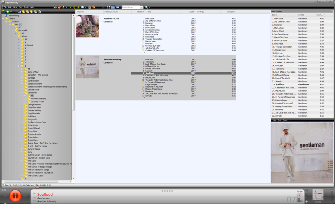Select the Green Day folder
This screenshot has width=335, height=204.
(32, 131)
